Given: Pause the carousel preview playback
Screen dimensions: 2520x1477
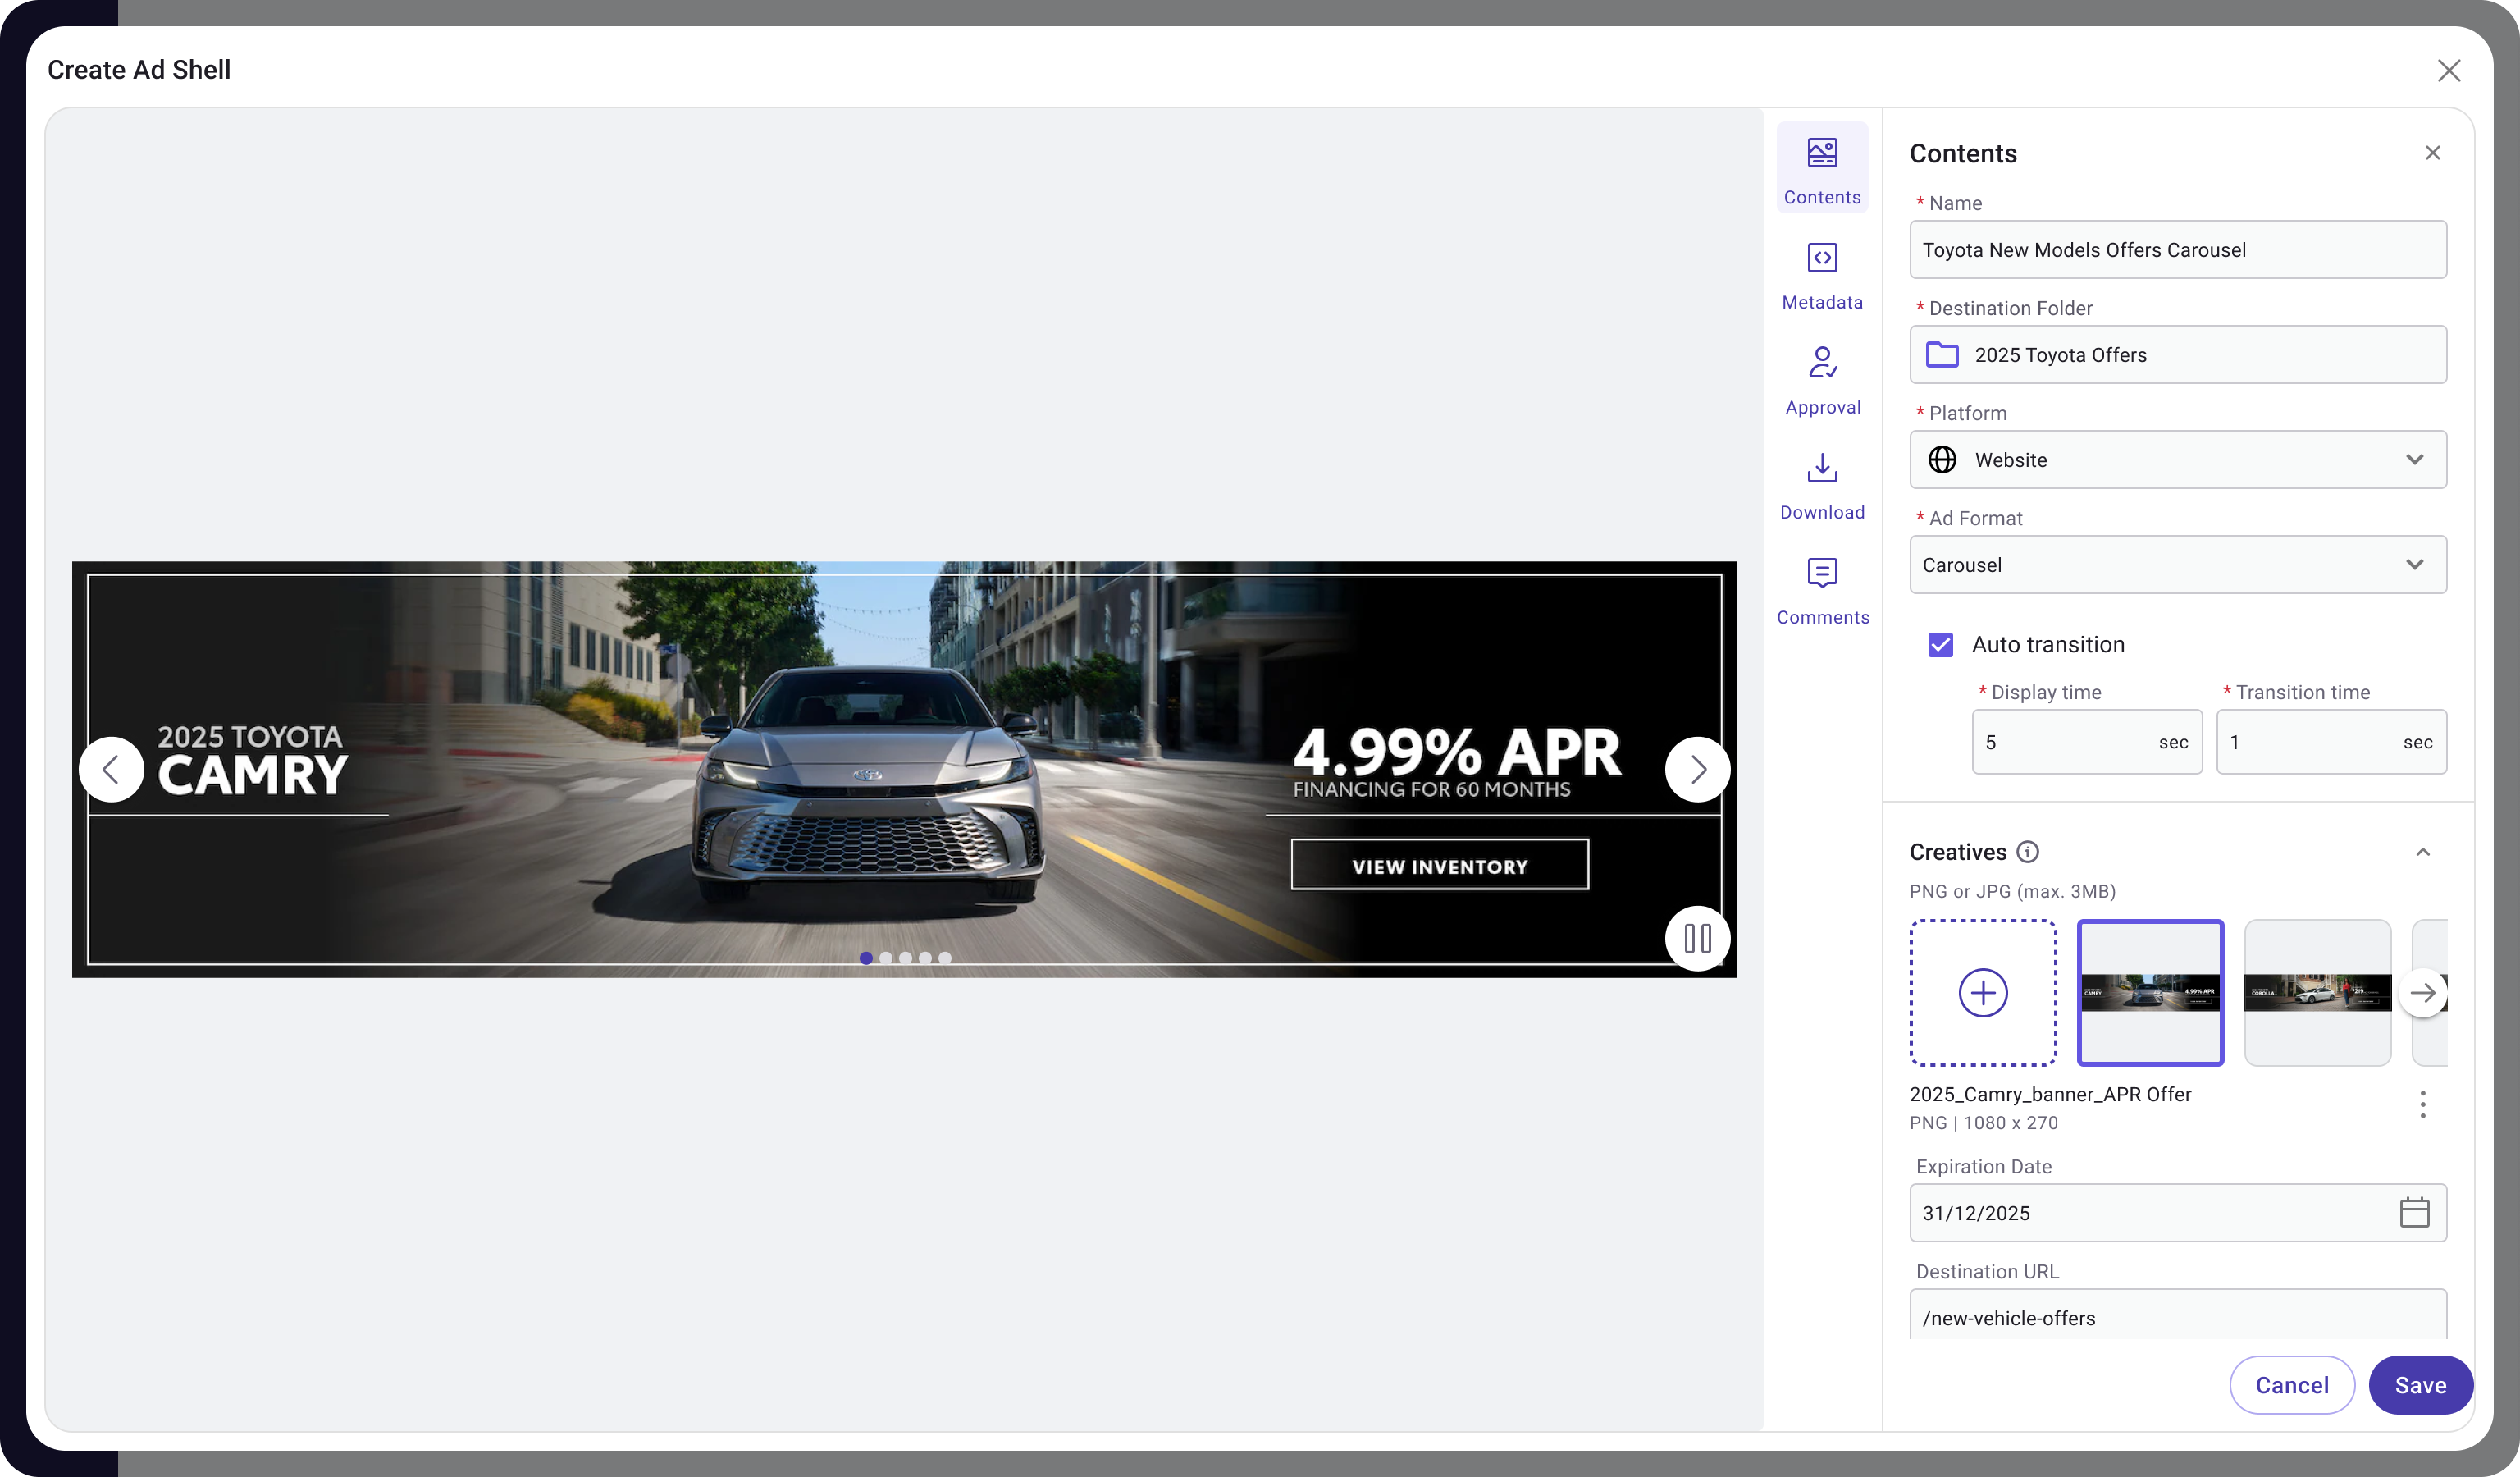Looking at the screenshot, I should pos(1697,938).
